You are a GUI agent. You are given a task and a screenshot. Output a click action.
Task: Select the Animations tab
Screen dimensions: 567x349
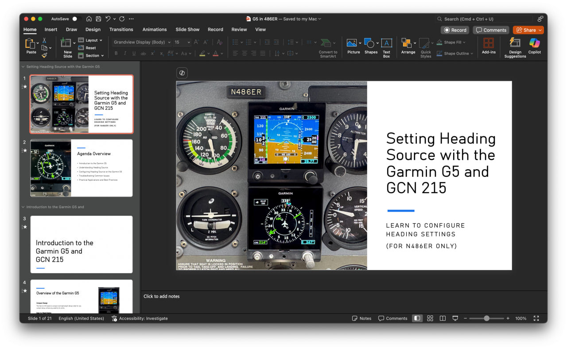155,30
